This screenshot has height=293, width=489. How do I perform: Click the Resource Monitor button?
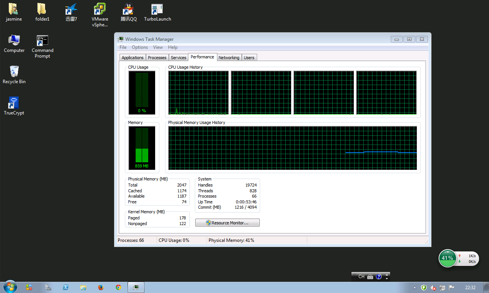227,223
